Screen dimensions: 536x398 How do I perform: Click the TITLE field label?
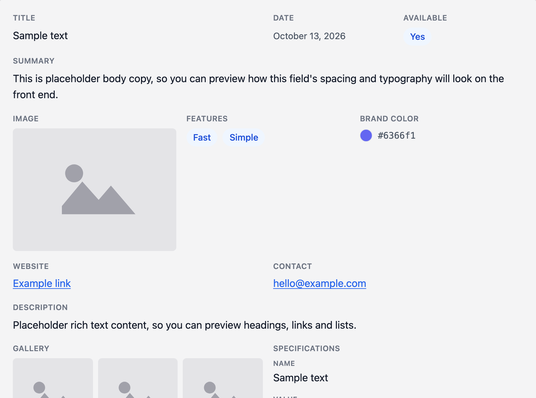coord(24,18)
